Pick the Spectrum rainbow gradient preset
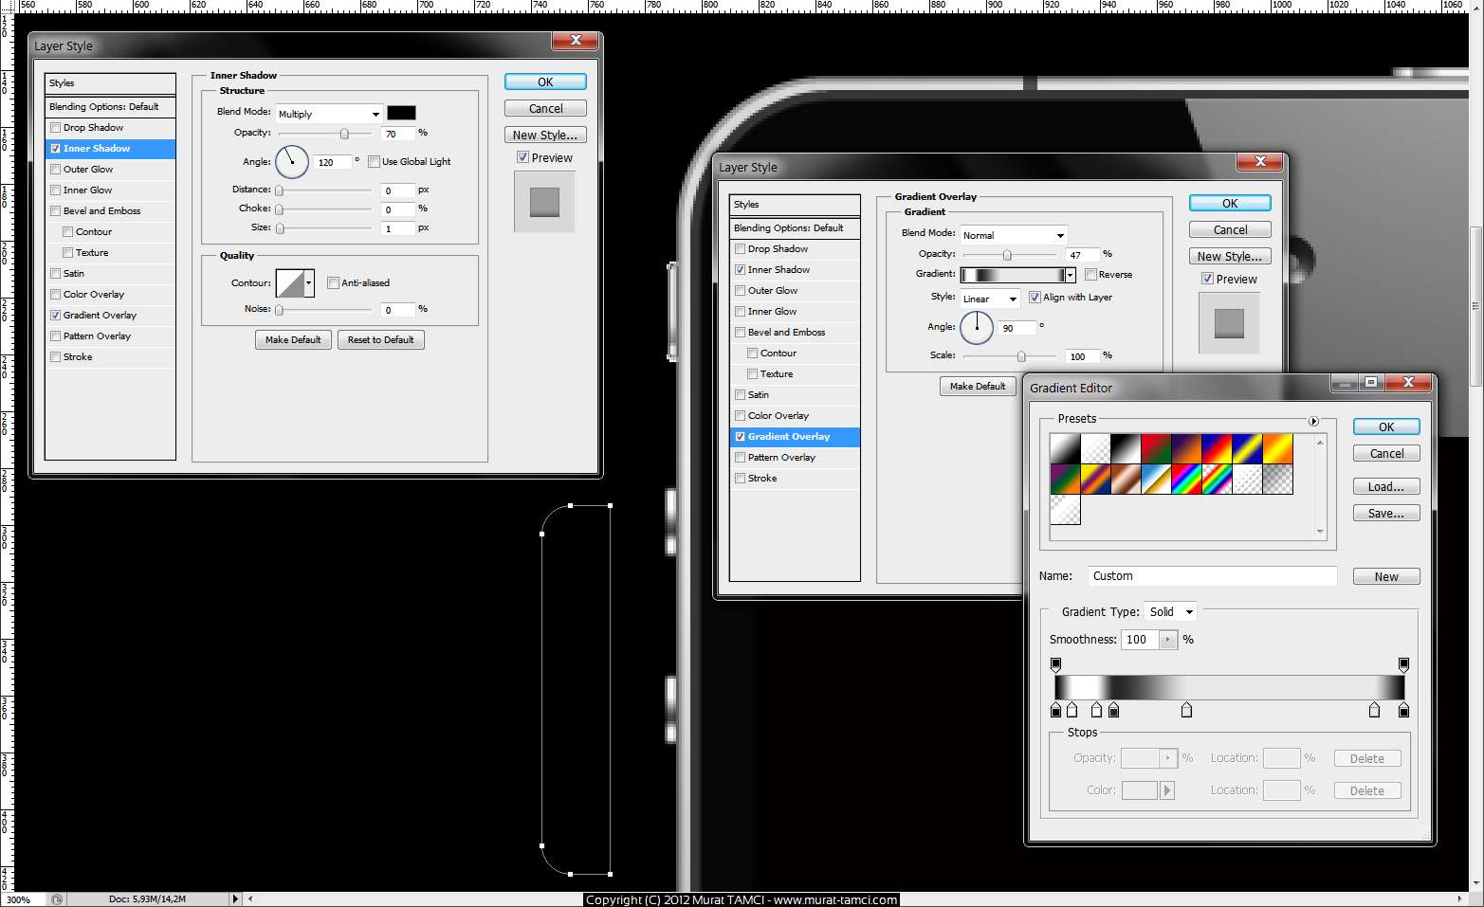Viewport: 1484px width, 907px height. tap(1186, 479)
